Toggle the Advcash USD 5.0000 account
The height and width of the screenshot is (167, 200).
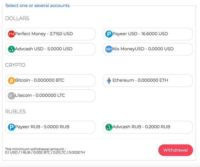pyautogui.click(x=50, y=49)
